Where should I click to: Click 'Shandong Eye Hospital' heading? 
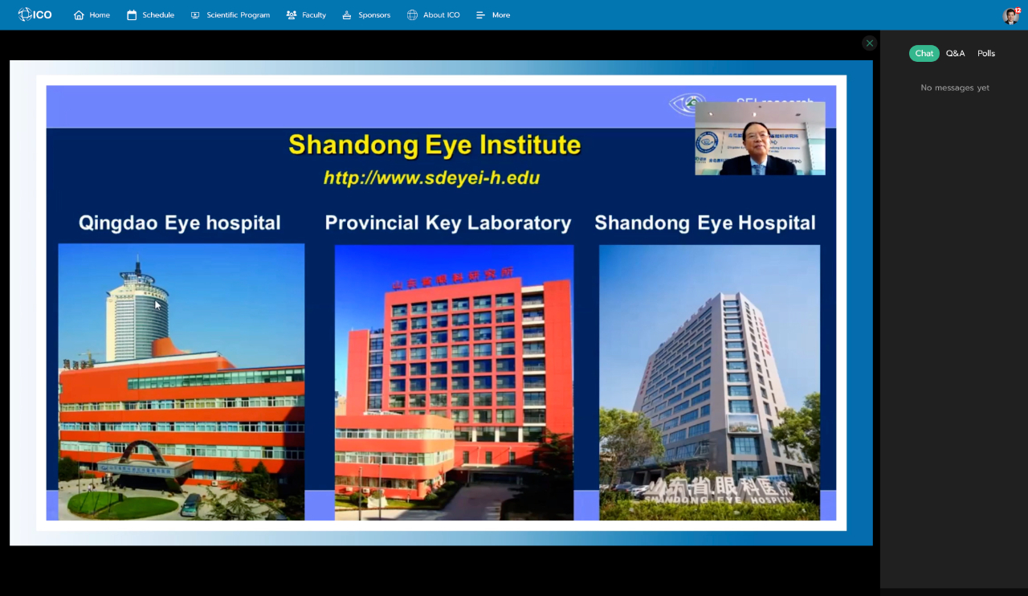(x=705, y=222)
